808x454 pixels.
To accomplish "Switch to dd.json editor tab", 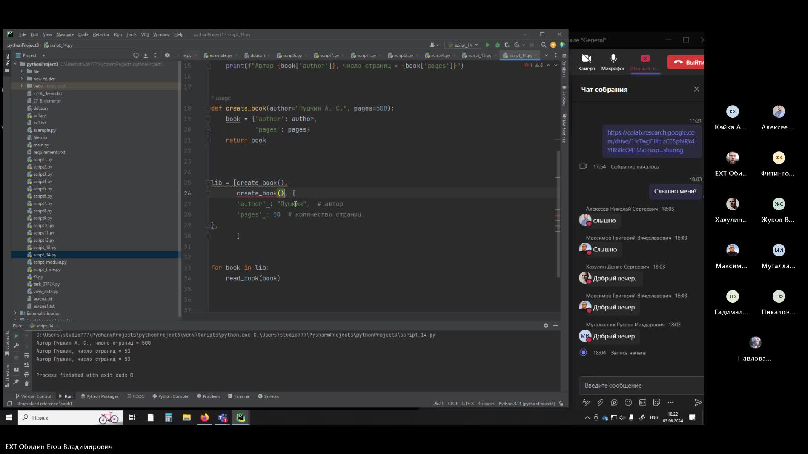I will [x=257, y=55].
